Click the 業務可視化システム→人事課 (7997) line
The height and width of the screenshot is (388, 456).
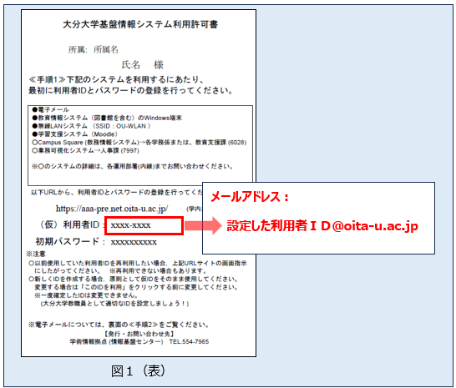85,150
